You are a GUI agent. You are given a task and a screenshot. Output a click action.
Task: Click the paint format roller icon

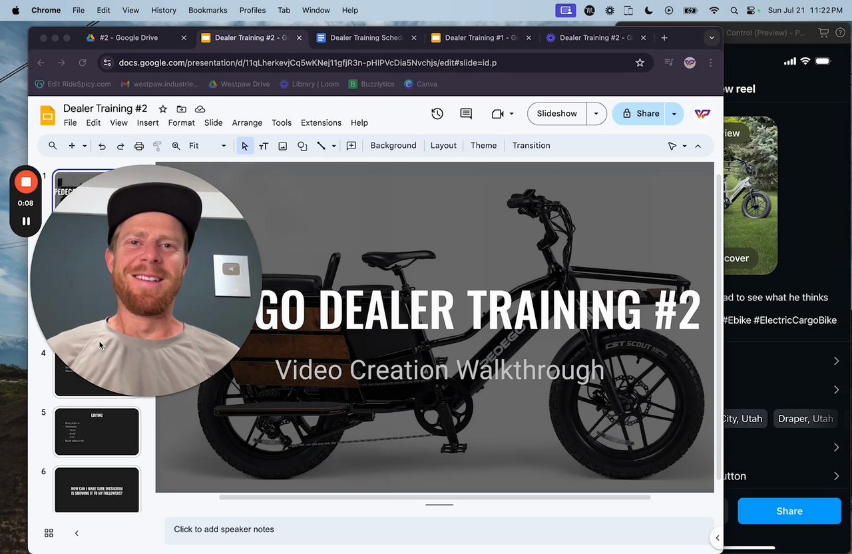[158, 146]
